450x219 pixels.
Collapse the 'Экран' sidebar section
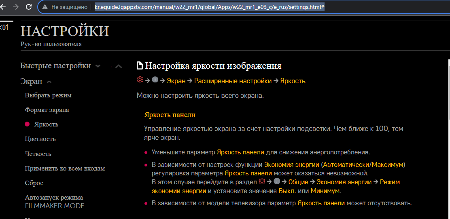(49, 82)
